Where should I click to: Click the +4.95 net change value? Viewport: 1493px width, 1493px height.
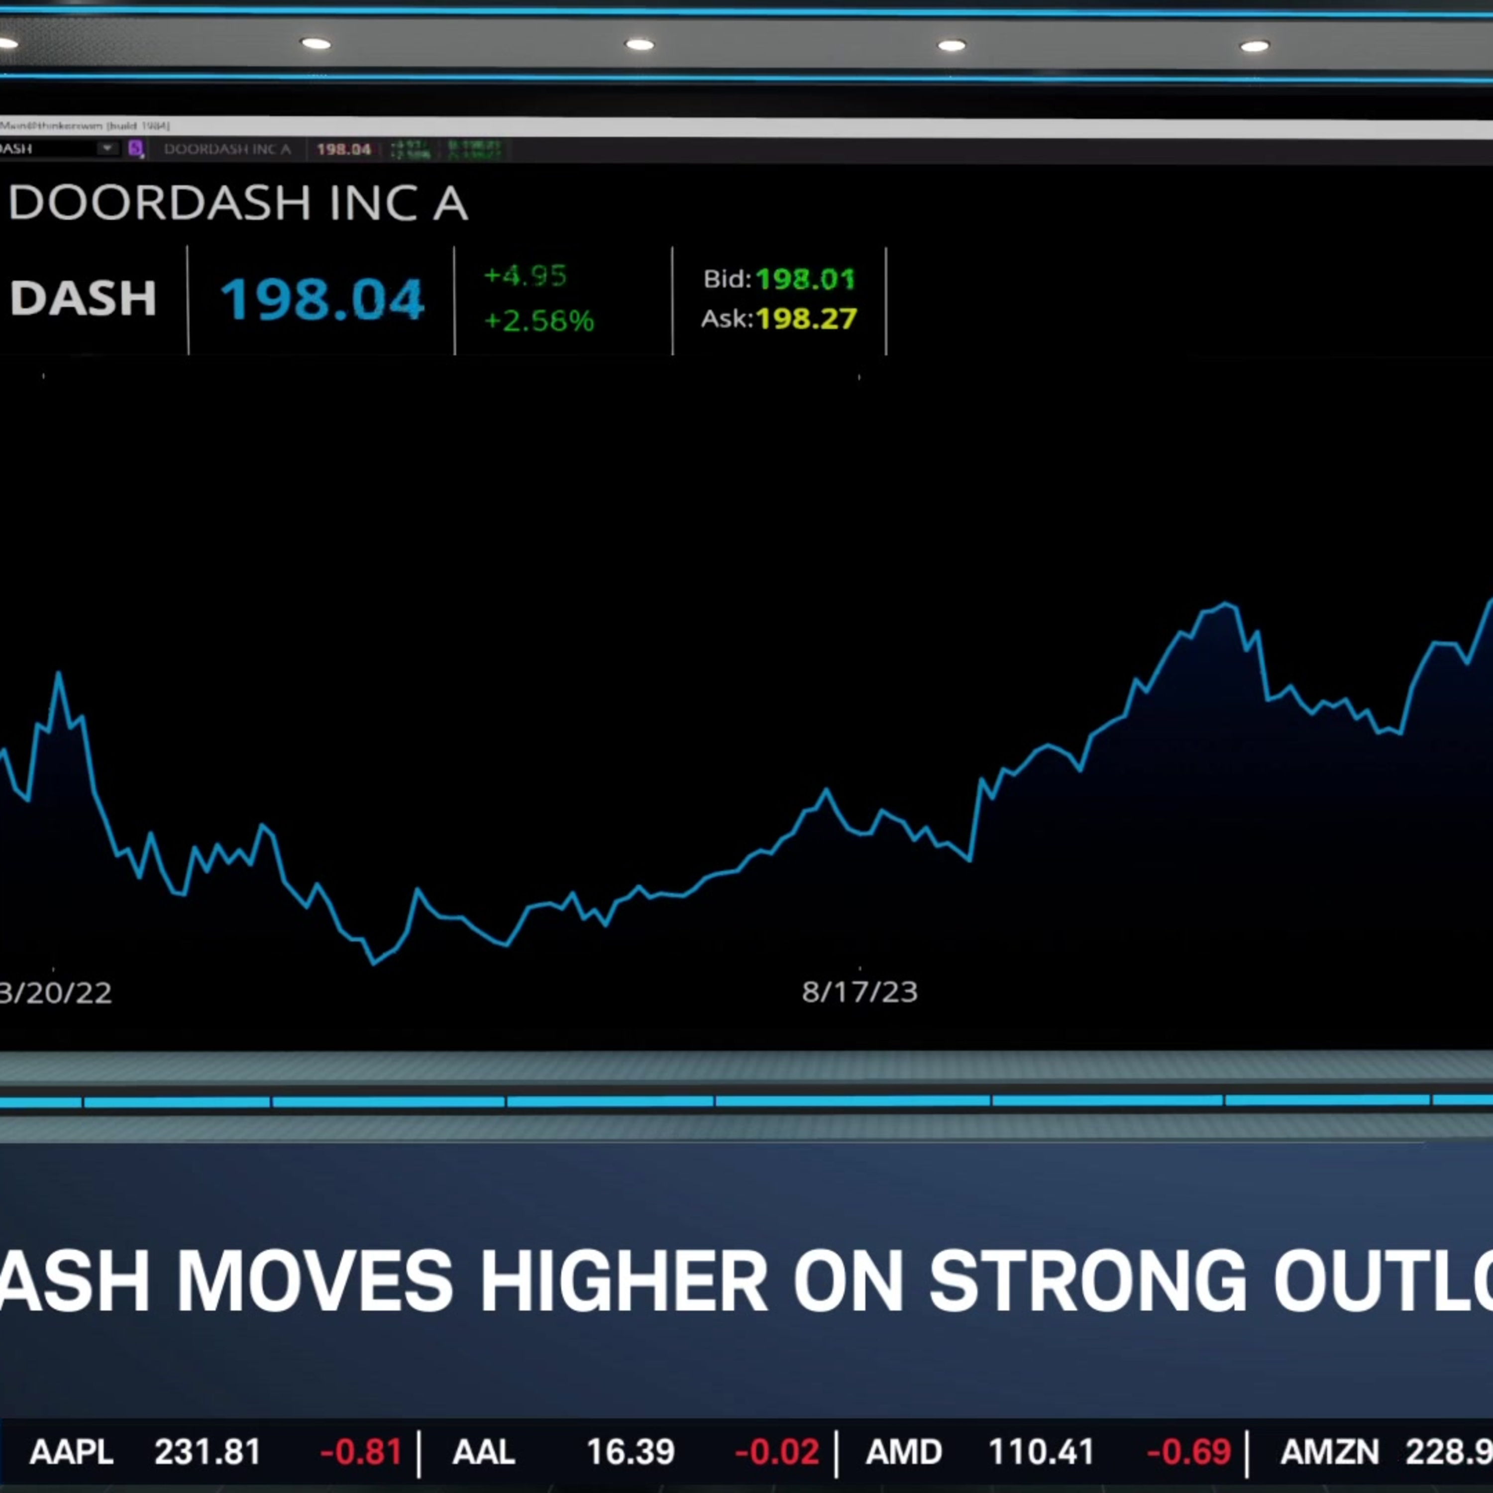[526, 276]
